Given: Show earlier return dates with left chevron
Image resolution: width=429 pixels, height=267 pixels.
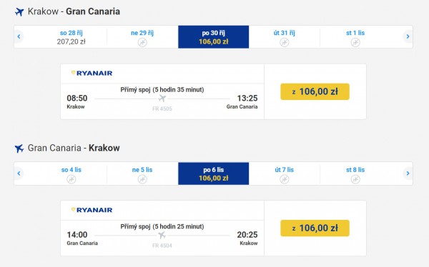Looking at the screenshot, I should pyautogui.click(x=19, y=173).
